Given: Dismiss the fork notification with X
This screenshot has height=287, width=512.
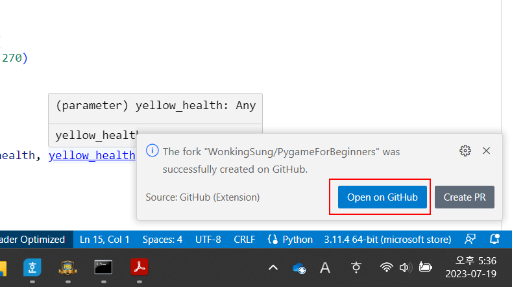Looking at the screenshot, I should [486, 151].
